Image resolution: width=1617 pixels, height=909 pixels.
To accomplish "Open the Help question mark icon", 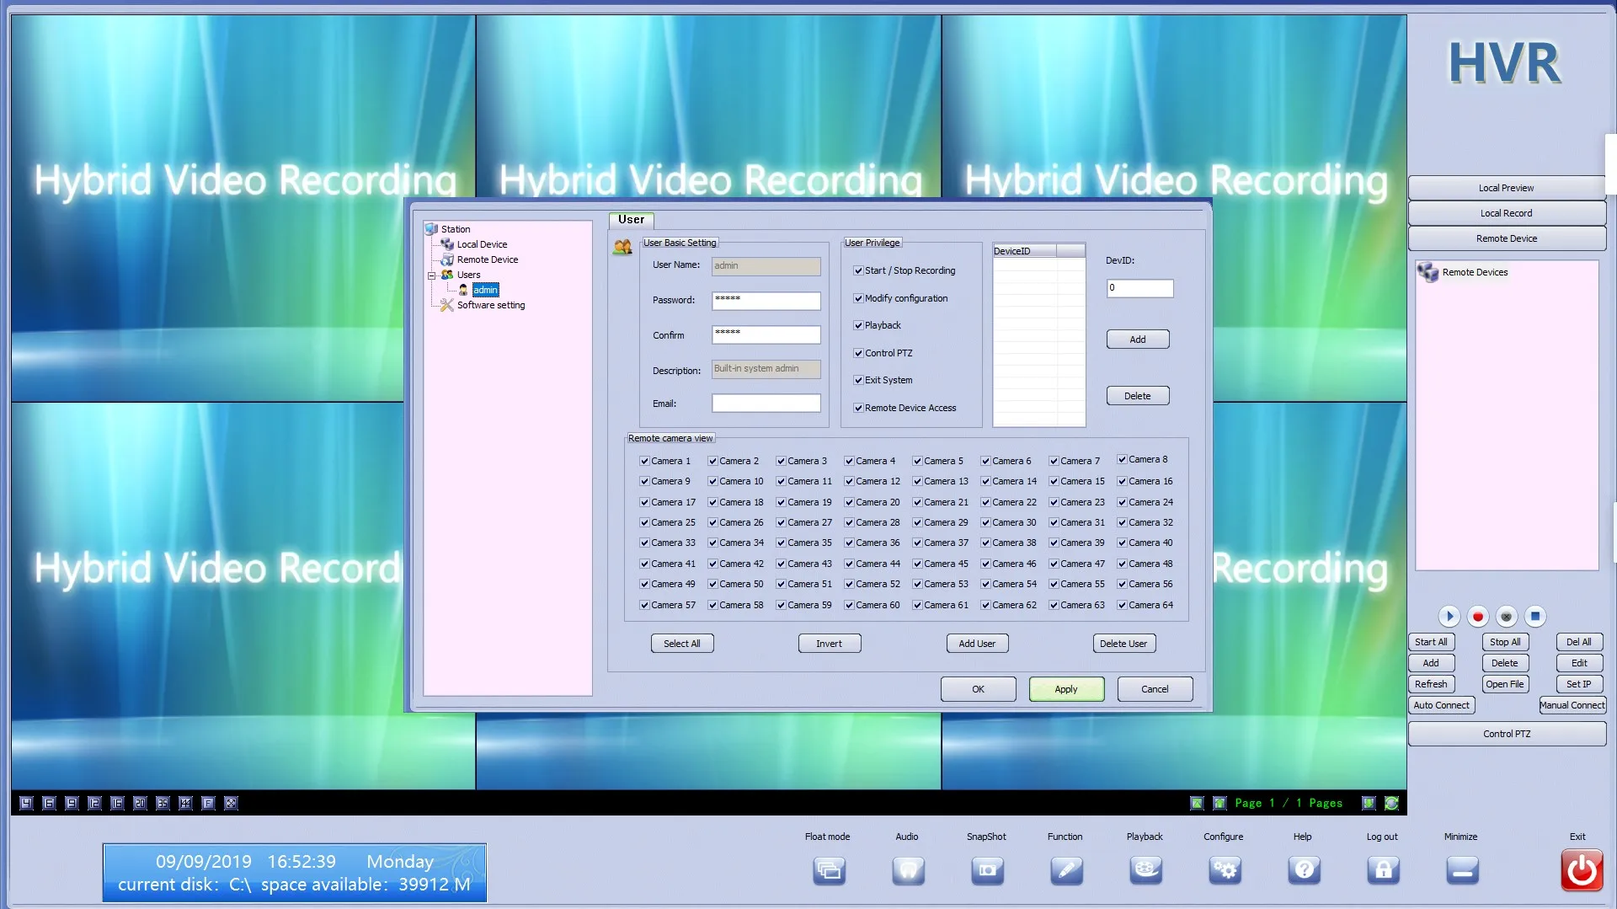I will [1304, 869].
